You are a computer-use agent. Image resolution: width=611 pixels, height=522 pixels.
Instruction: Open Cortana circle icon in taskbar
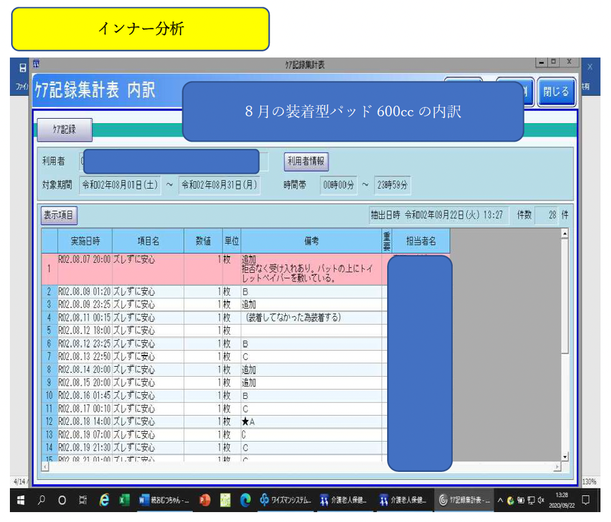point(62,500)
